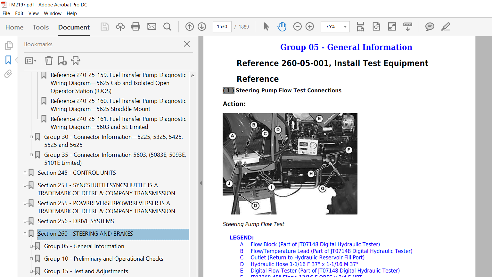This screenshot has width=492, height=277.
Task: Select Reference 240-25-160 Straddle Mount bookmark
Action: click(118, 105)
